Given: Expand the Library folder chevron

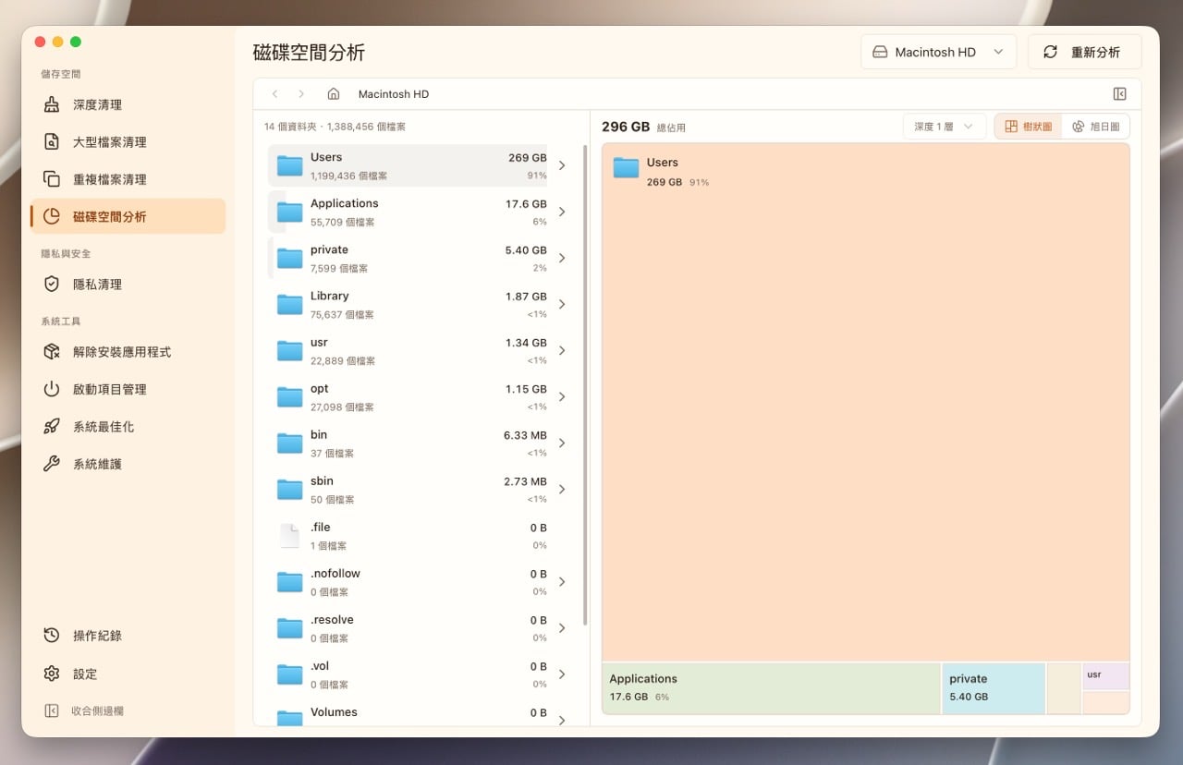Looking at the screenshot, I should (562, 304).
